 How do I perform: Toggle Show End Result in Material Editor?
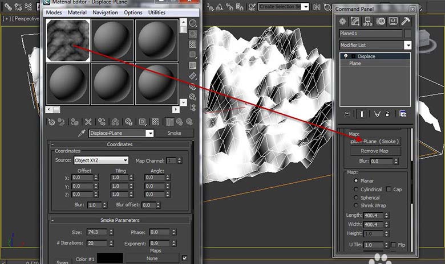click(169, 122)
